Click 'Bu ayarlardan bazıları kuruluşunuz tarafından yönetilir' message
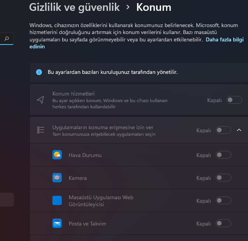The height and width of the screenshot is (241, 248). [113, 72]
